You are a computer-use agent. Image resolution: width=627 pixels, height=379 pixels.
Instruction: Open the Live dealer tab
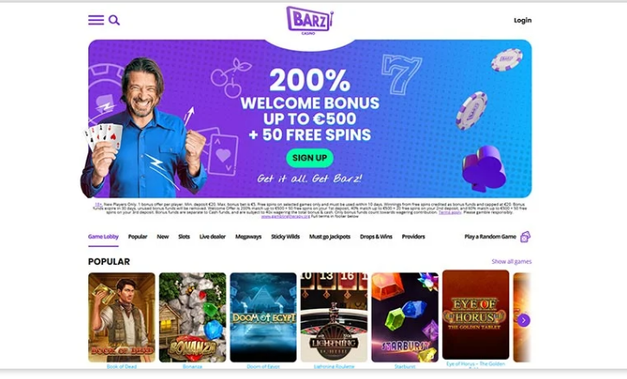(213, 236)
